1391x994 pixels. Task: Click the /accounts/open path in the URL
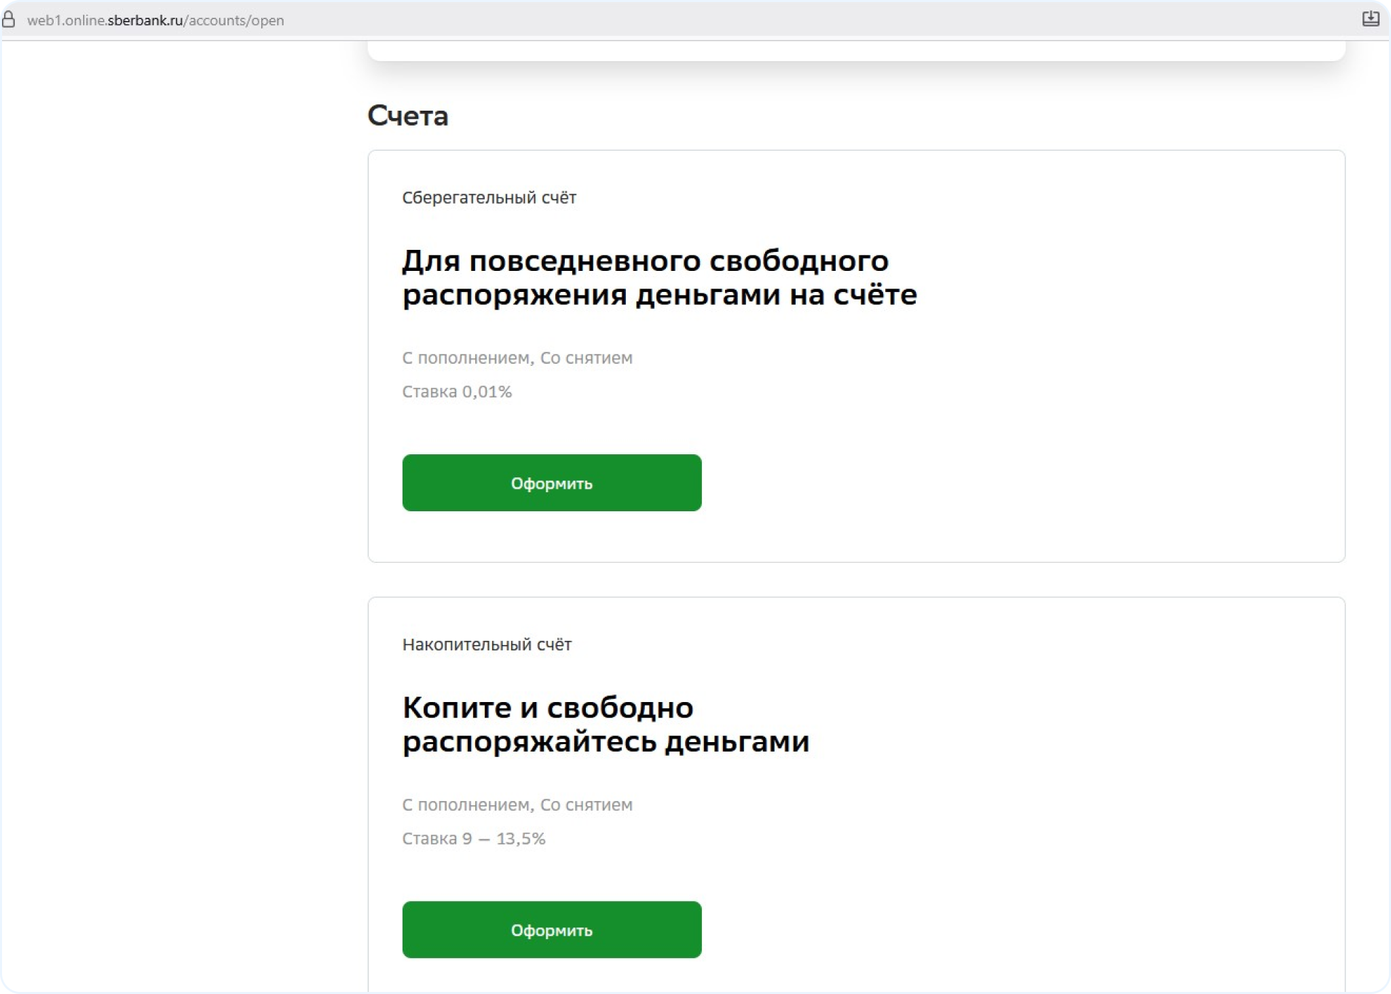234,20
